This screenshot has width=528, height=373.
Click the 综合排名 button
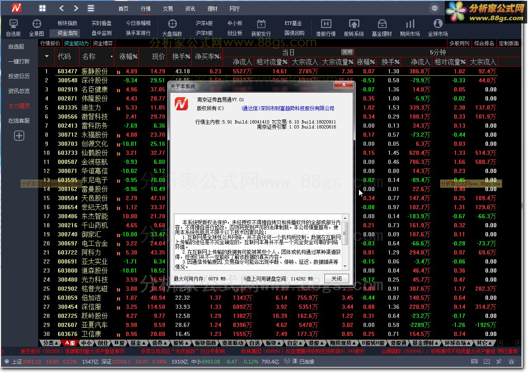[x=484, y=43]
